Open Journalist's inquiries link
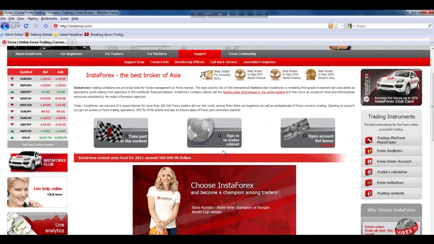Screen dimensions: 434x244 259,62
